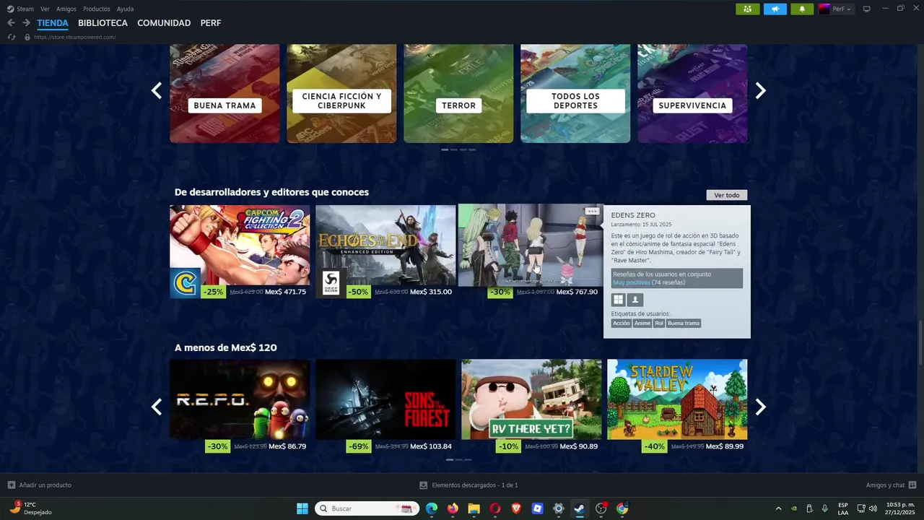Image resolution: width=924 pixels, height=520 pixels.
Task: Show previous games under Mex$ 120
Action: coord(157,407)
